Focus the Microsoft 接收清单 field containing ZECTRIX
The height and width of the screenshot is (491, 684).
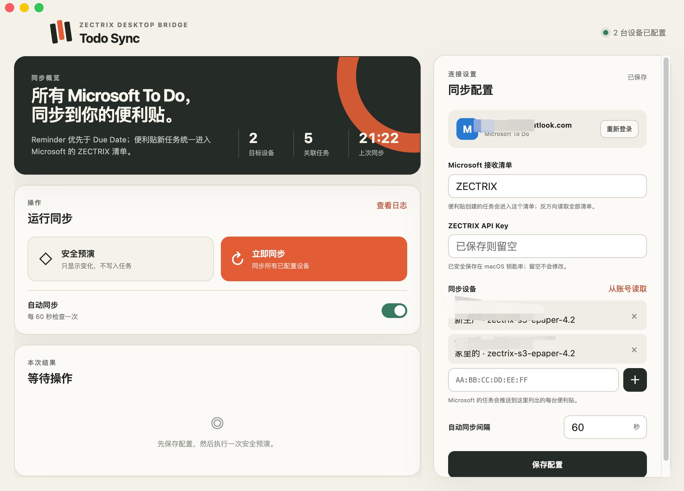pos(548,186)
